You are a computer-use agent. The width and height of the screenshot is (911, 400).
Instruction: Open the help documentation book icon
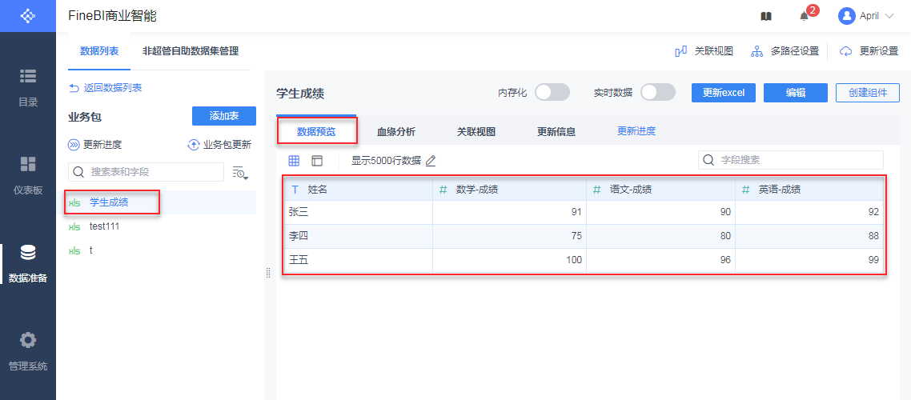[x=766, y=16]
